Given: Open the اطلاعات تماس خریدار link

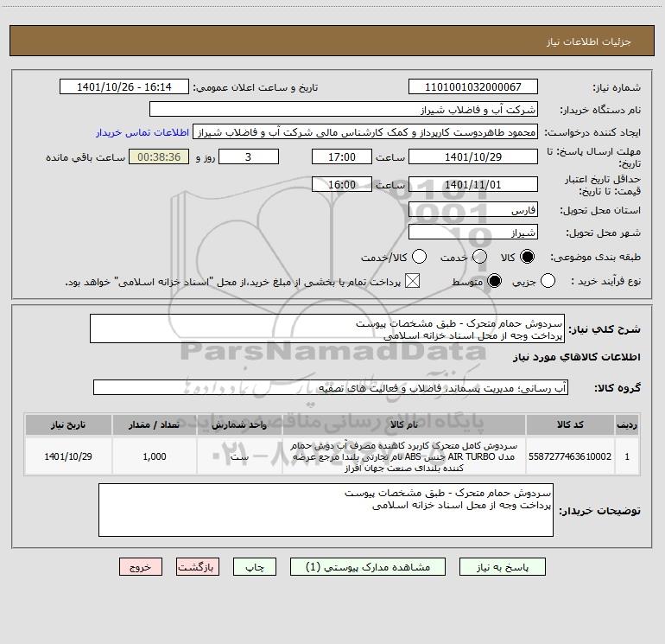Looking at the screenshot, I should 142,132.
